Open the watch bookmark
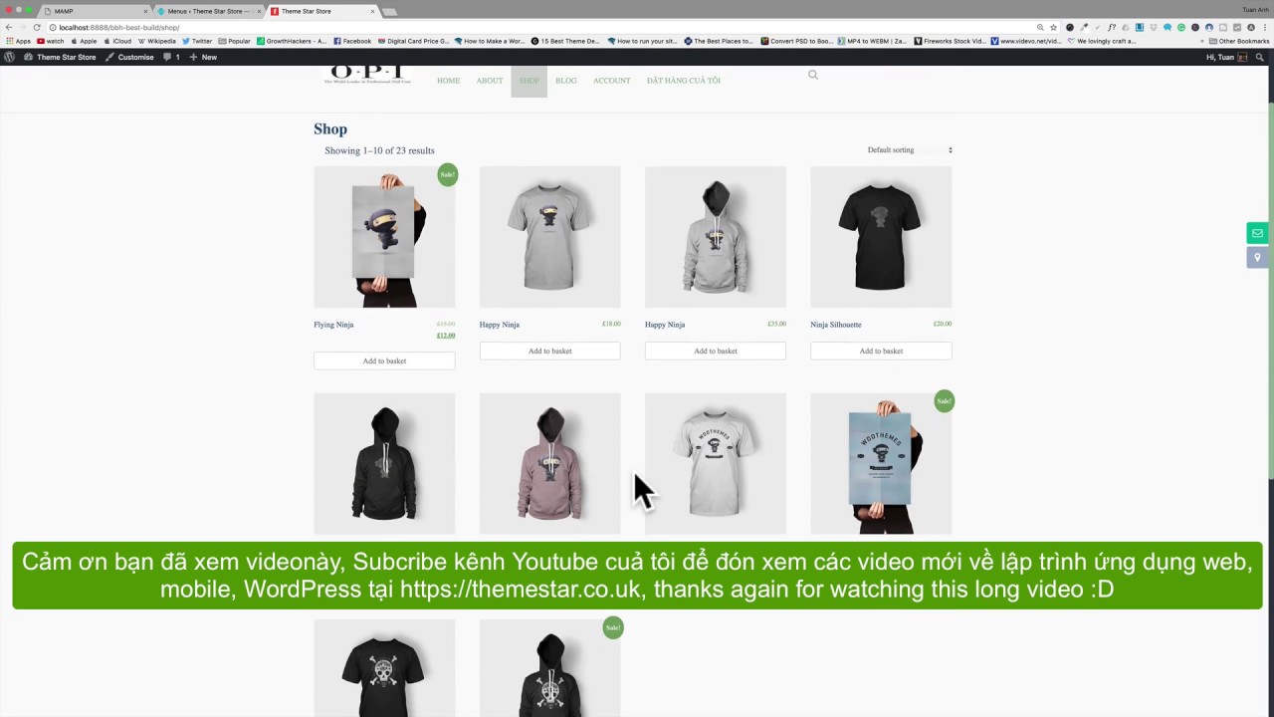Image resolution: width=1274 pixels, height=717 pixels. point(50,41)
